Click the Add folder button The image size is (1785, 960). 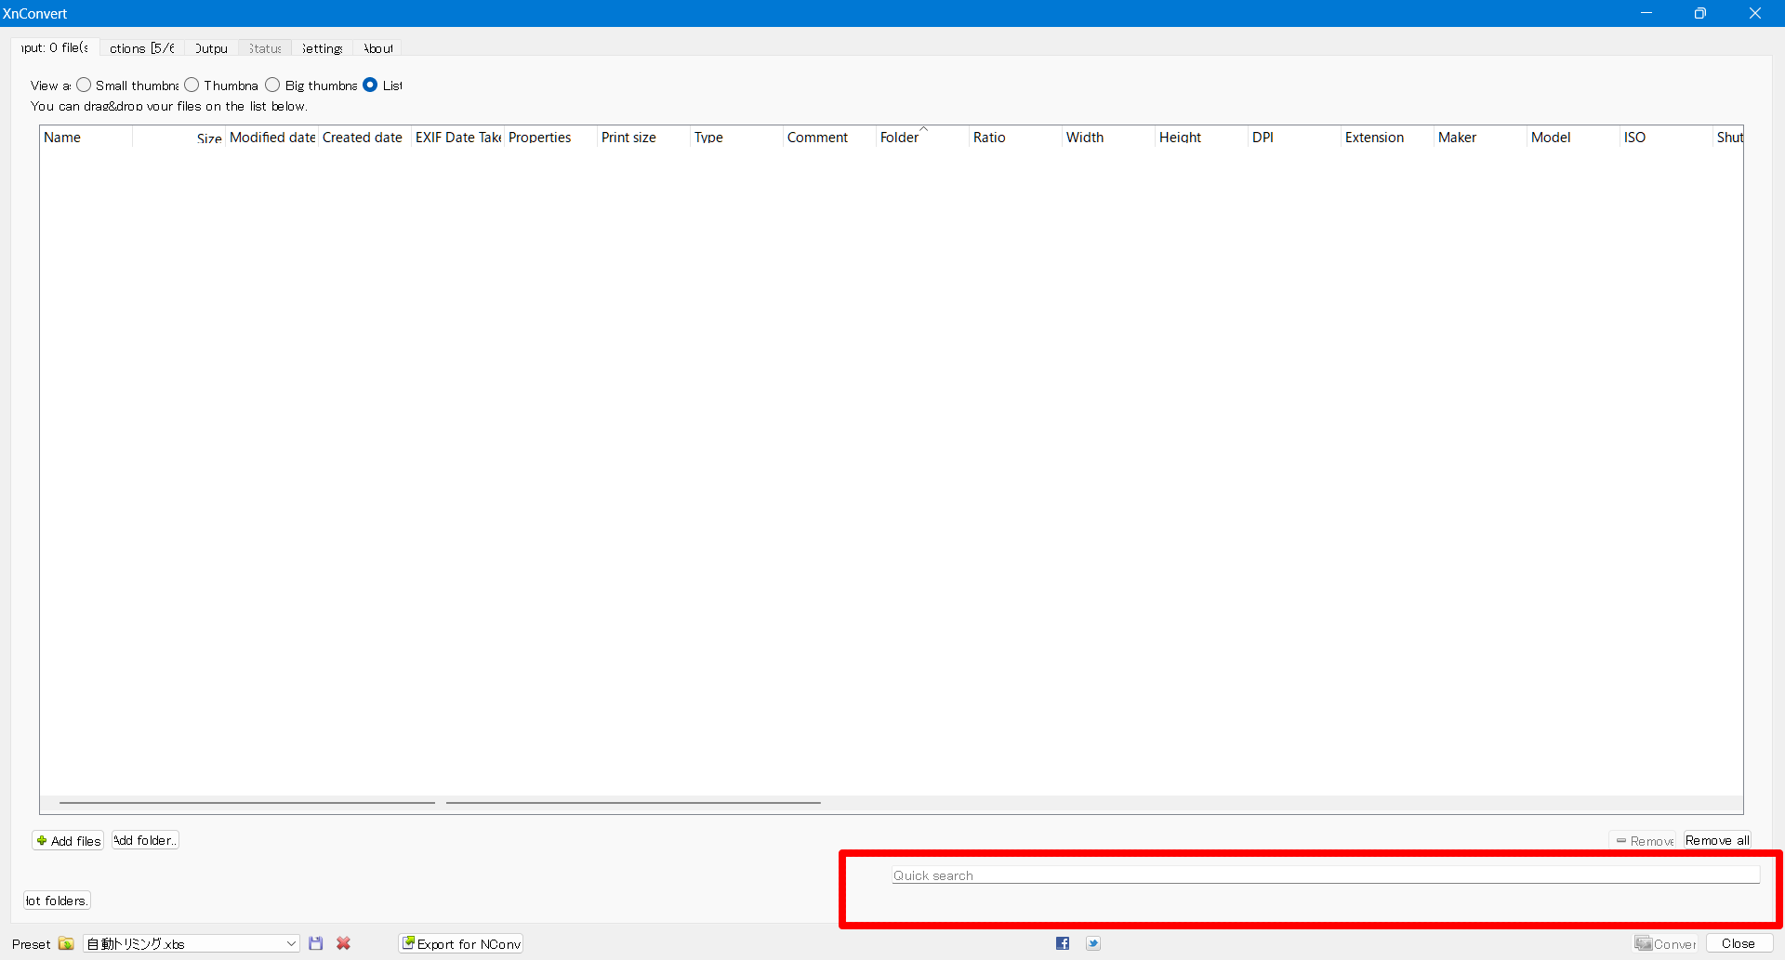tap(145, 840)
